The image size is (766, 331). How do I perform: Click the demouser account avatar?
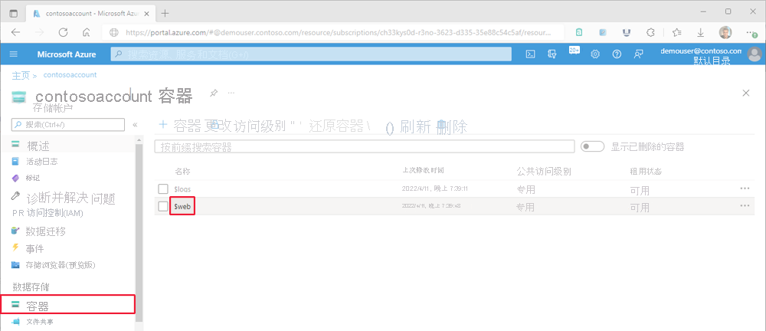coord(755,54)
